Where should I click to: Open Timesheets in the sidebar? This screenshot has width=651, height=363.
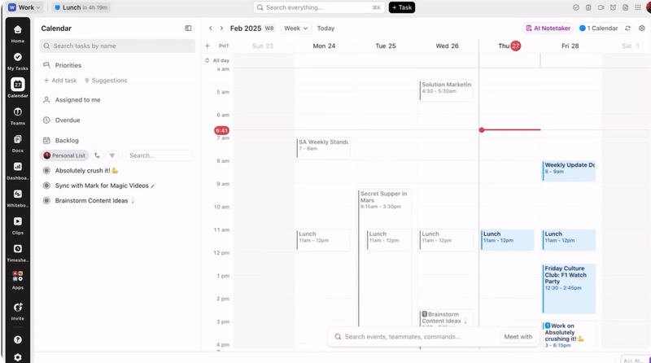click(x=17, y=252)
